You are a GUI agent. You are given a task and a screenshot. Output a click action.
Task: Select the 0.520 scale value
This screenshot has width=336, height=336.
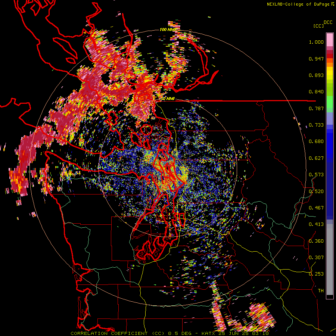pos(316,192)
